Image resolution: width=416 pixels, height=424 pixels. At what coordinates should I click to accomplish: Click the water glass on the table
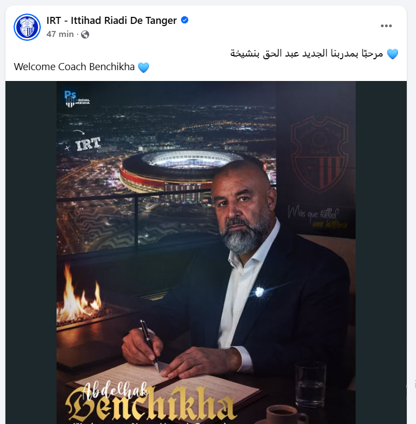311,384
